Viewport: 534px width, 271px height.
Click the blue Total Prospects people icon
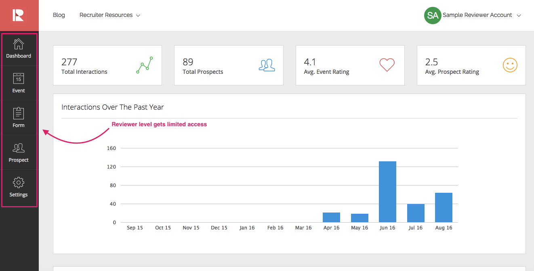tap(267, 65)
